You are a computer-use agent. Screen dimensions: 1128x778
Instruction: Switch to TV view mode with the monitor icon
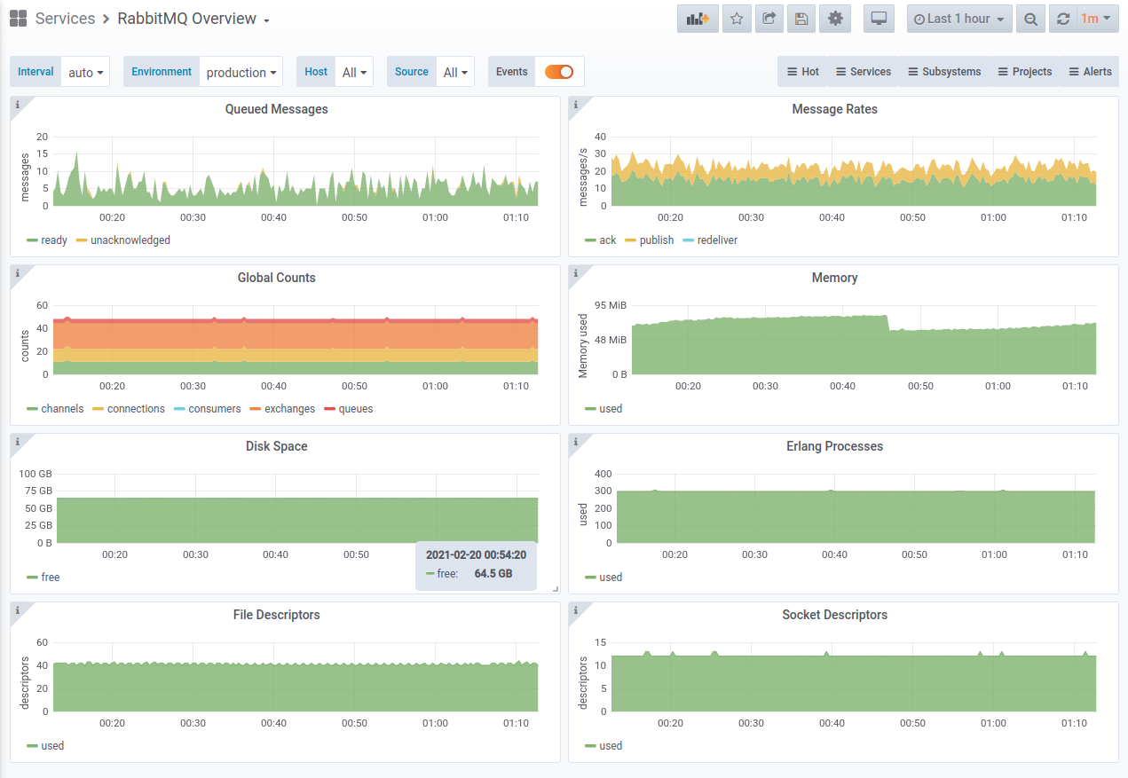point(879,19)
